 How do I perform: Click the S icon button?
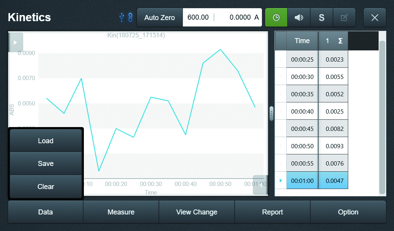click(321, 17)
